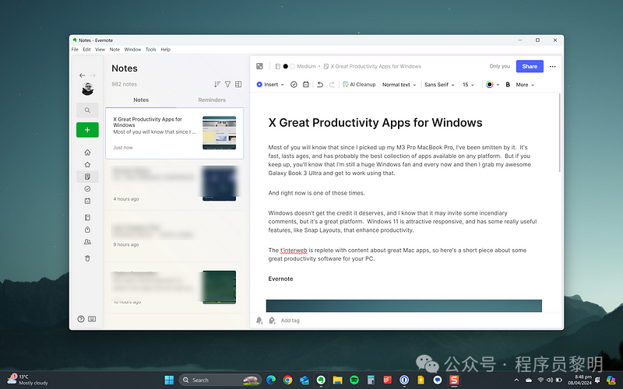The image size is (623, 389).
Task: Open Shortcuts star in the sidebar
Action: [87, 164]
